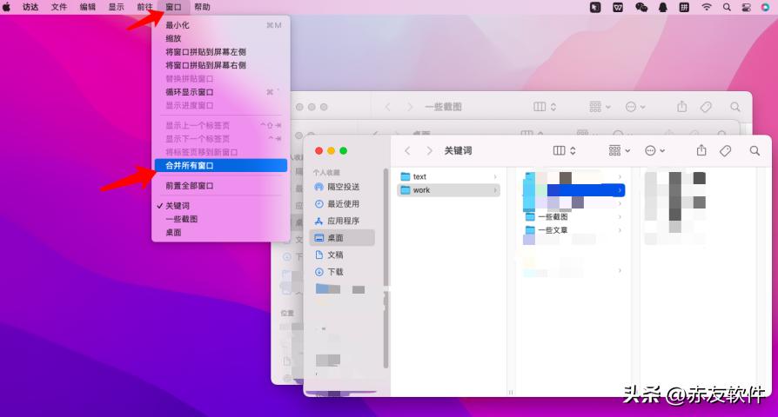Select 文稿 in sidebar
The height and width of the screenshot is (417, 778).
[343, 255]
